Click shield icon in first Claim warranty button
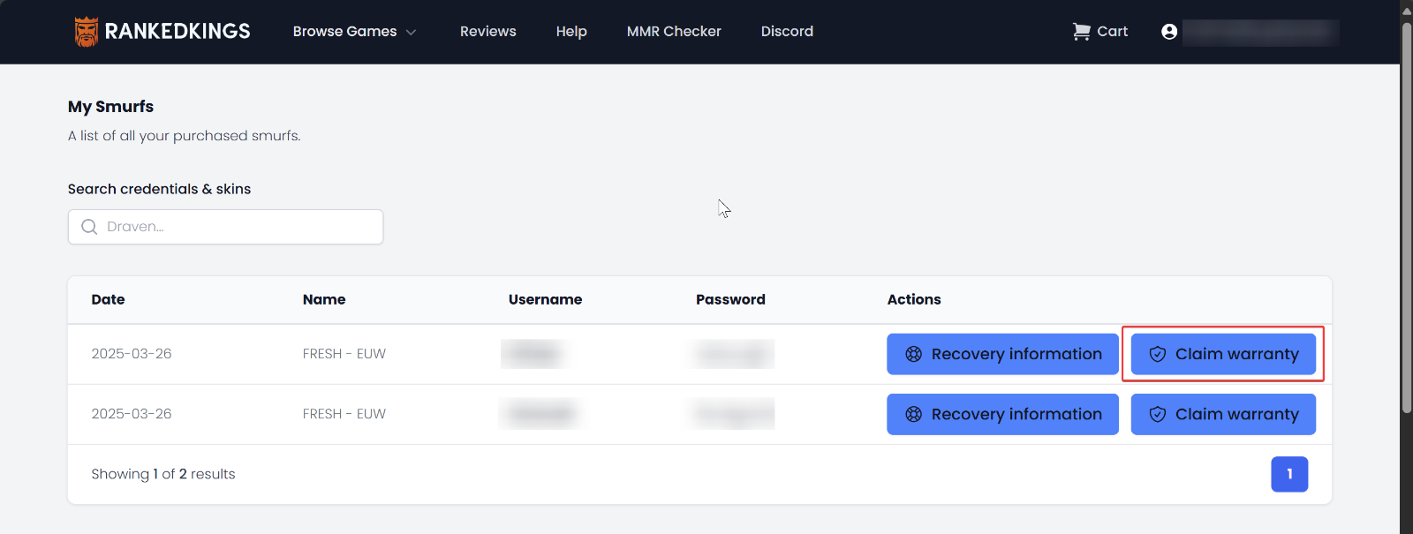The width and height of the screenshot is (1413, 534). (x=1157, y=354)
